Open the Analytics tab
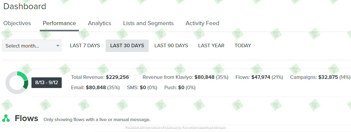351x132 pixels. (x=100, y=23)
